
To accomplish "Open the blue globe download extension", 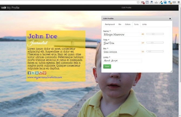I will [152, 2].
